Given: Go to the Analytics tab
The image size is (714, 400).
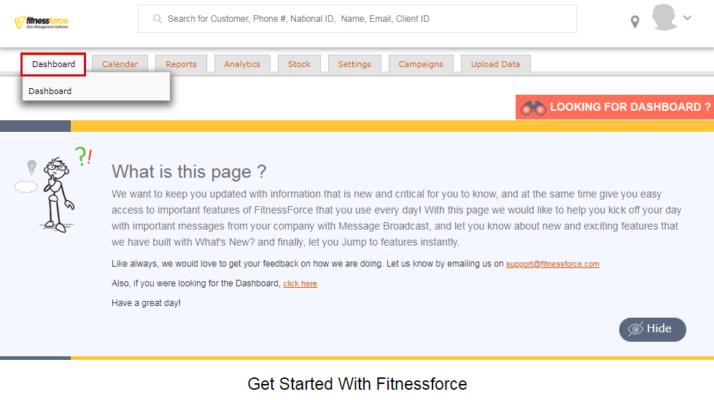Looking at the screenshot, I should tap(242, 64).
